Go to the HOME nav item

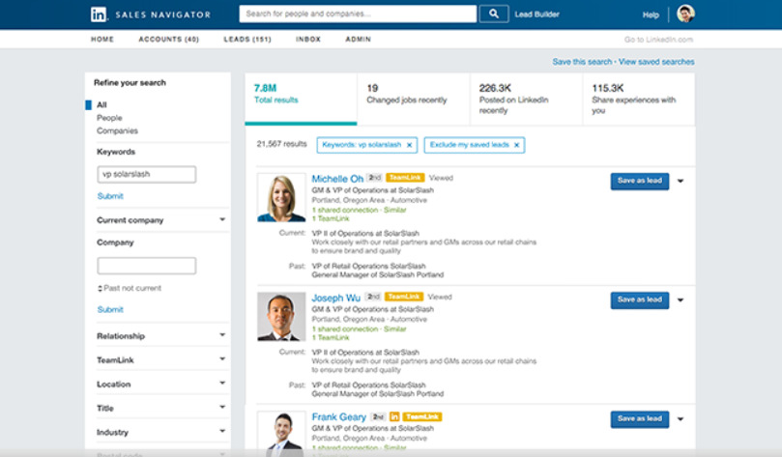click(102, 39)
